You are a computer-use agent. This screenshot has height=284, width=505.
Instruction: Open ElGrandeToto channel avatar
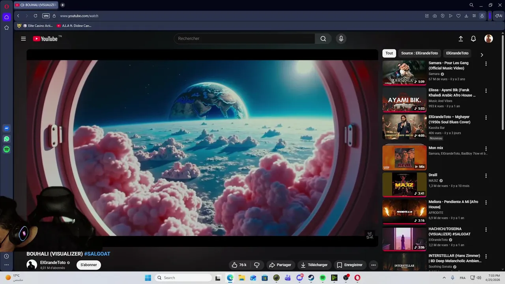[x=32, y=265]
